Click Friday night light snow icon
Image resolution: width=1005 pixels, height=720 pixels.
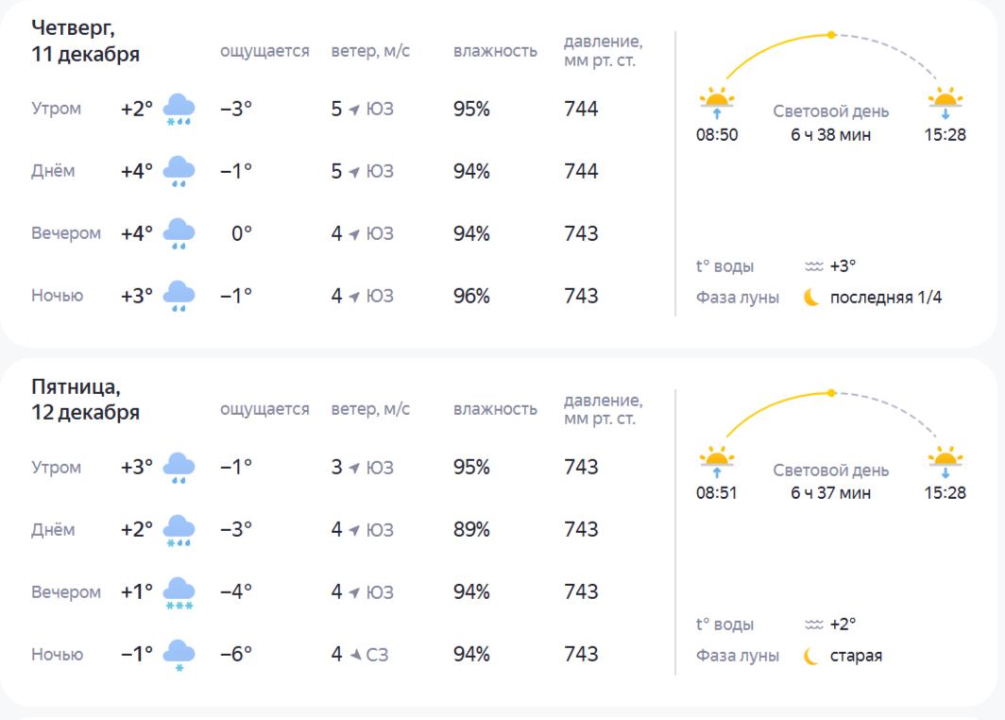(x=179, y=655)
